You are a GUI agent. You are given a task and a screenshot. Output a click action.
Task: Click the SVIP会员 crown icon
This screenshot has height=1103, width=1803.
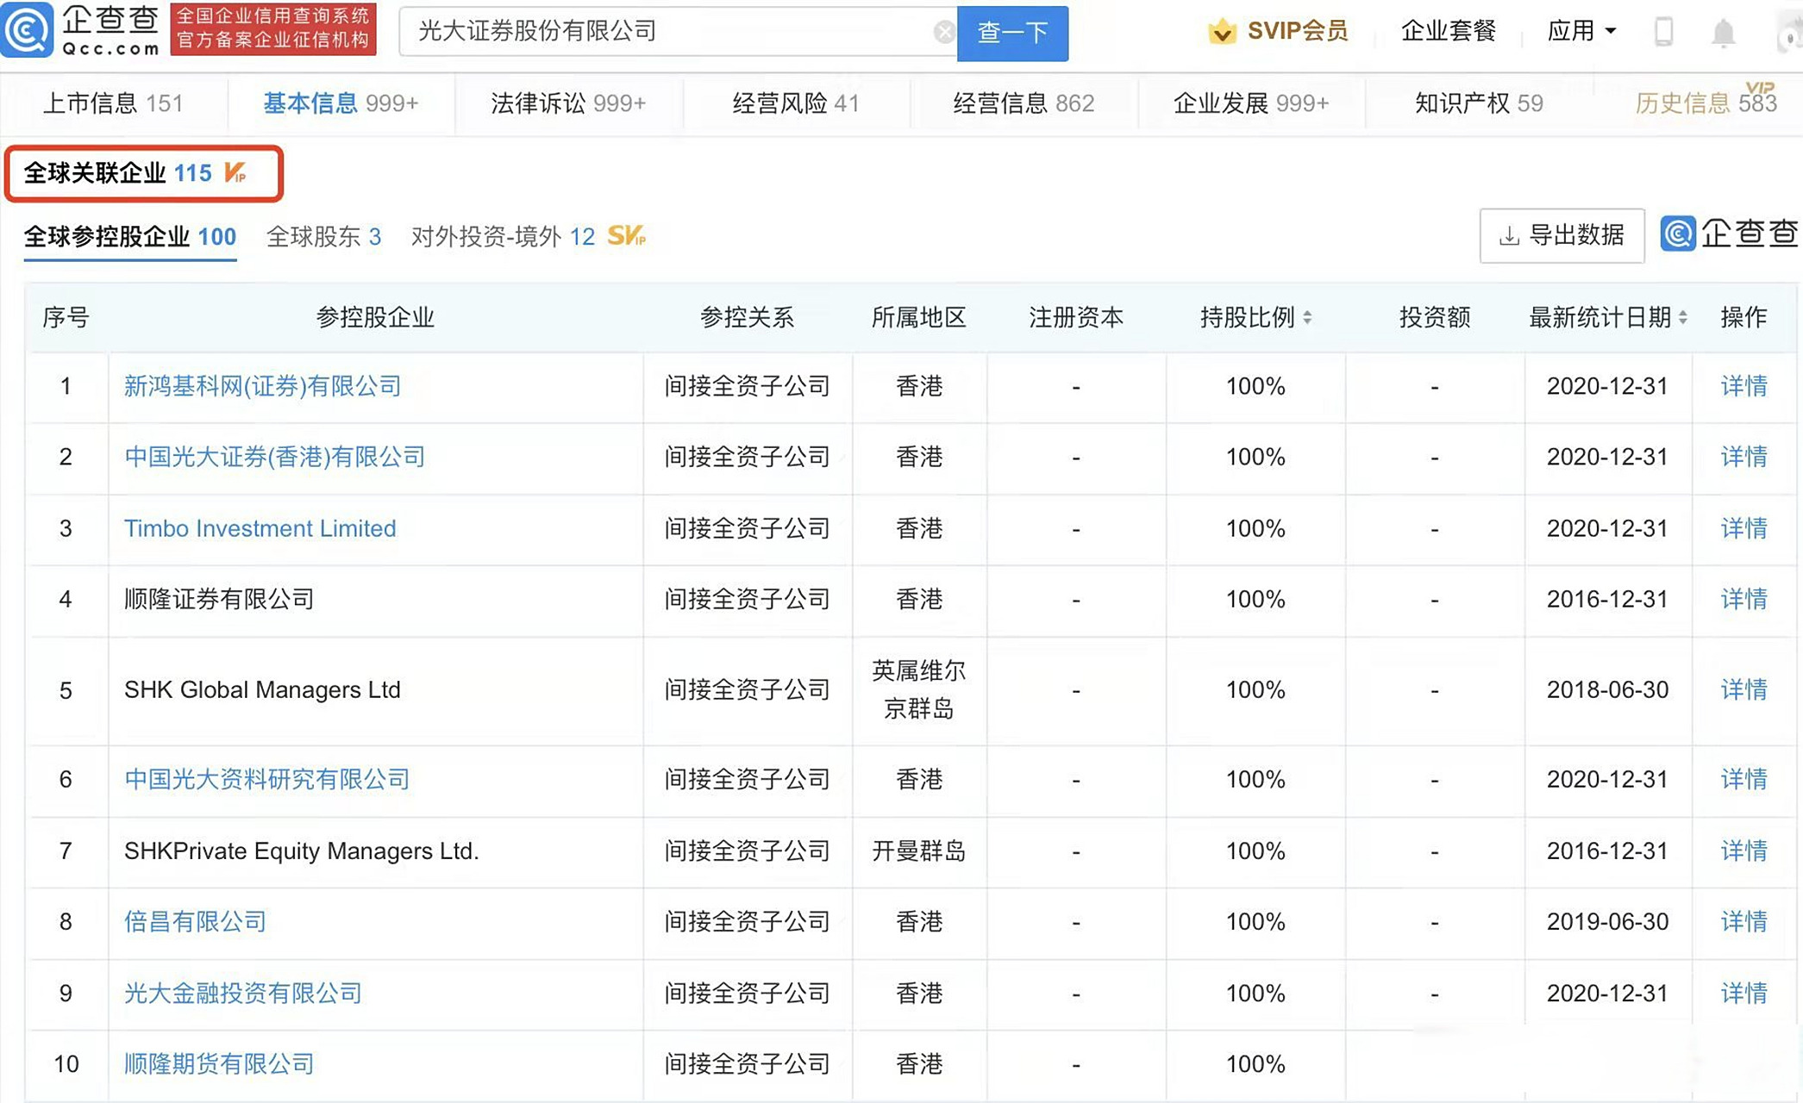tap(1218, 31)
